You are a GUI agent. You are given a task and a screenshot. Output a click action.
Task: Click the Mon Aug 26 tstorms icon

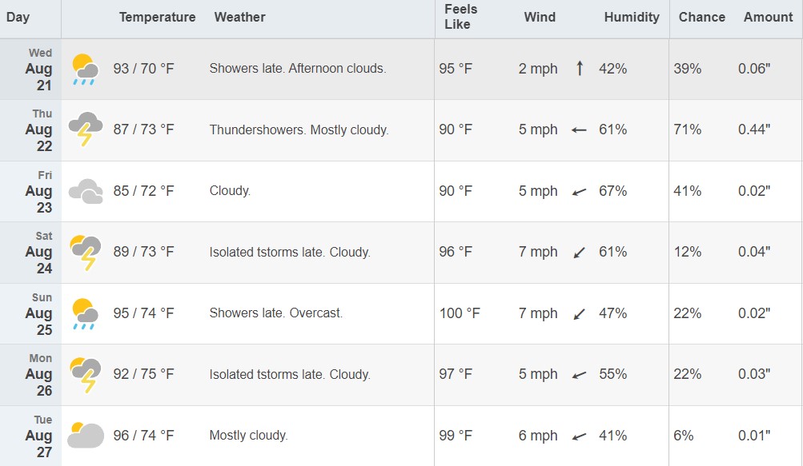(86, 374)
